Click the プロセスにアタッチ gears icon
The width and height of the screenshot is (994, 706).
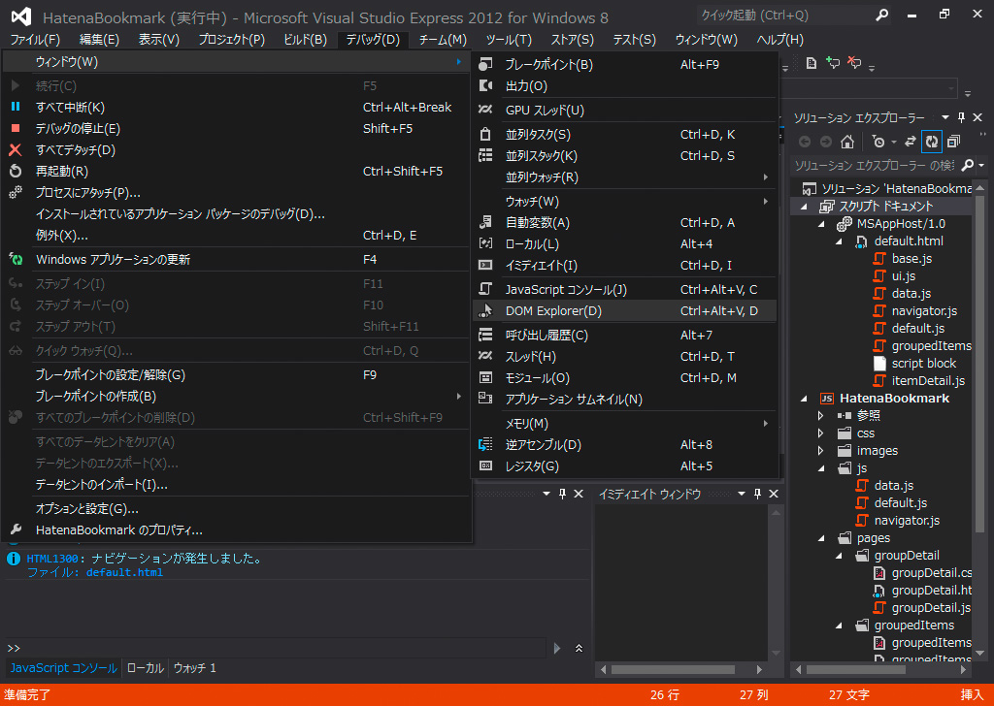click(16, 192)
